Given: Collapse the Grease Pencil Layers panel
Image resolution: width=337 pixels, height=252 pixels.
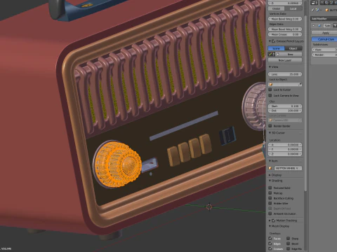Looking at the screenshot, I should (270, 41).
